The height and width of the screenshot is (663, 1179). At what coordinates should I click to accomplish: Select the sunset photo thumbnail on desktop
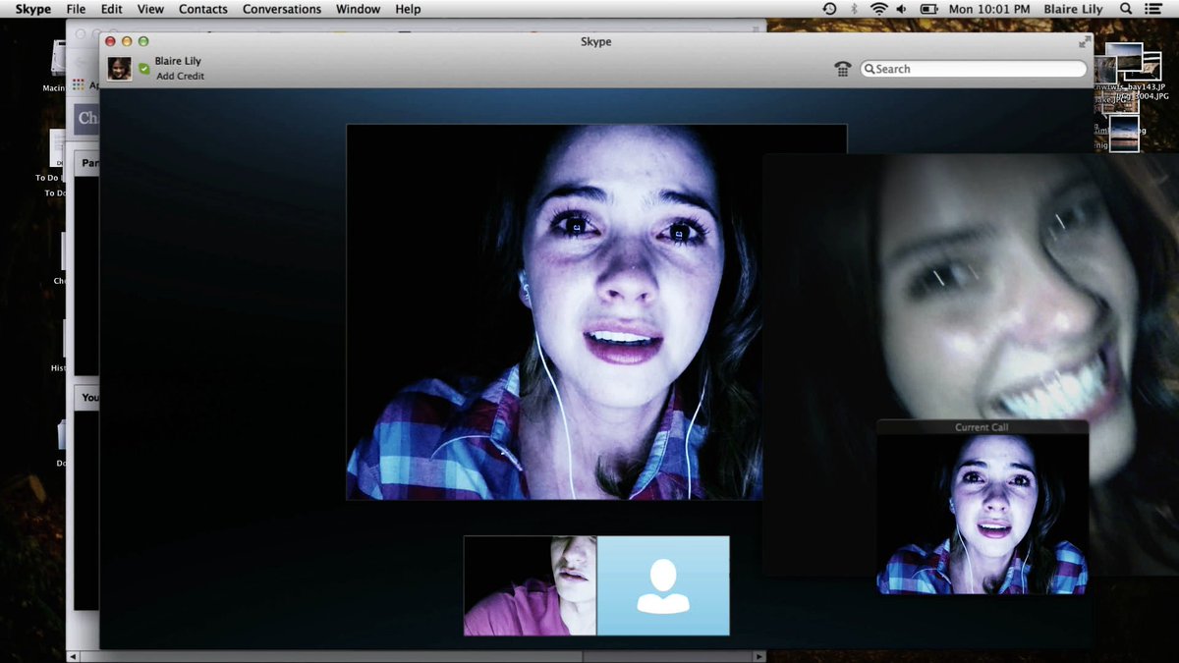click(x=1124, y=132)
